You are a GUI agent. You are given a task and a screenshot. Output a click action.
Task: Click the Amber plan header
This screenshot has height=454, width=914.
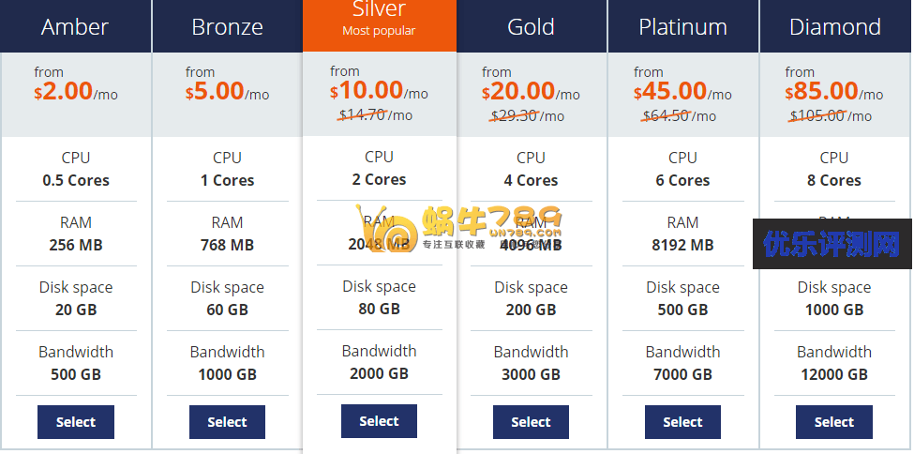tap(76, 26)
